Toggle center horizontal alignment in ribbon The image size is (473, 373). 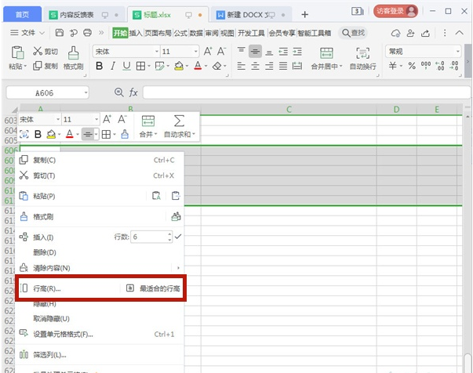255,66
